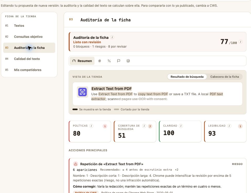Show info for Cobertura de búsqueda

tap(144, 126)
